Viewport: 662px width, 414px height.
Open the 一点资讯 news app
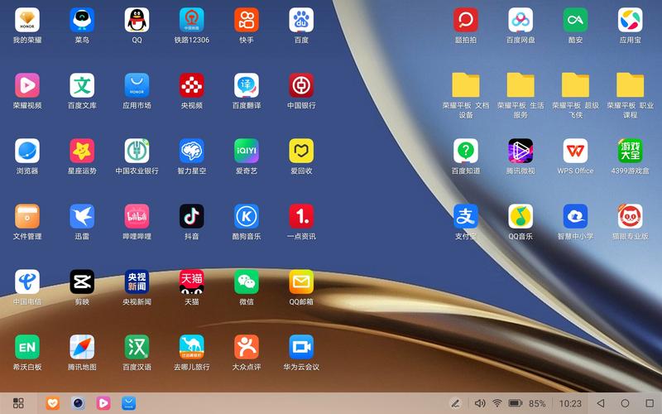(x=301, y=216)
